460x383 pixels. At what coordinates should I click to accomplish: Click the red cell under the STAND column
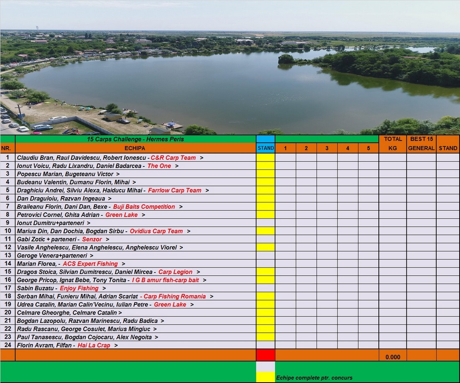(x=266, y=355)
